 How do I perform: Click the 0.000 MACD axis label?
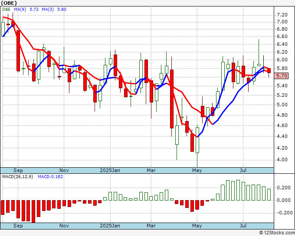pos(284,201)
